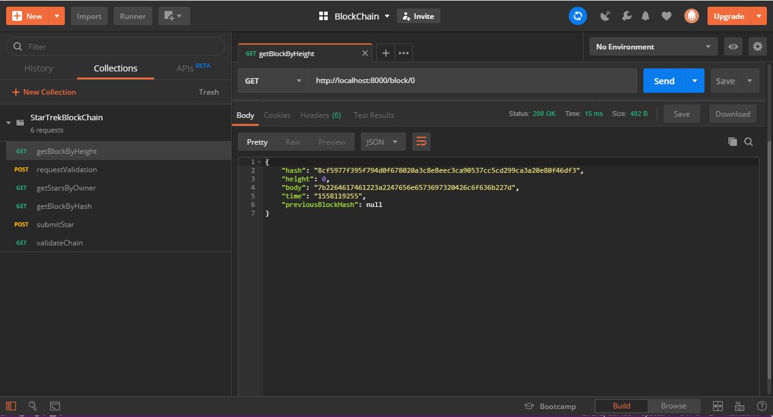Open the Send dropdown arrow

695,81
